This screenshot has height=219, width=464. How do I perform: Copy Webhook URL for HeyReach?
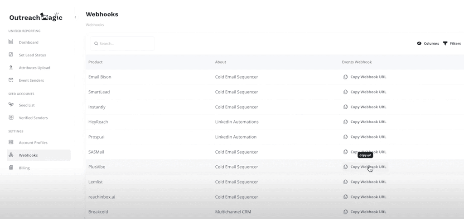[x=365, y=122]
